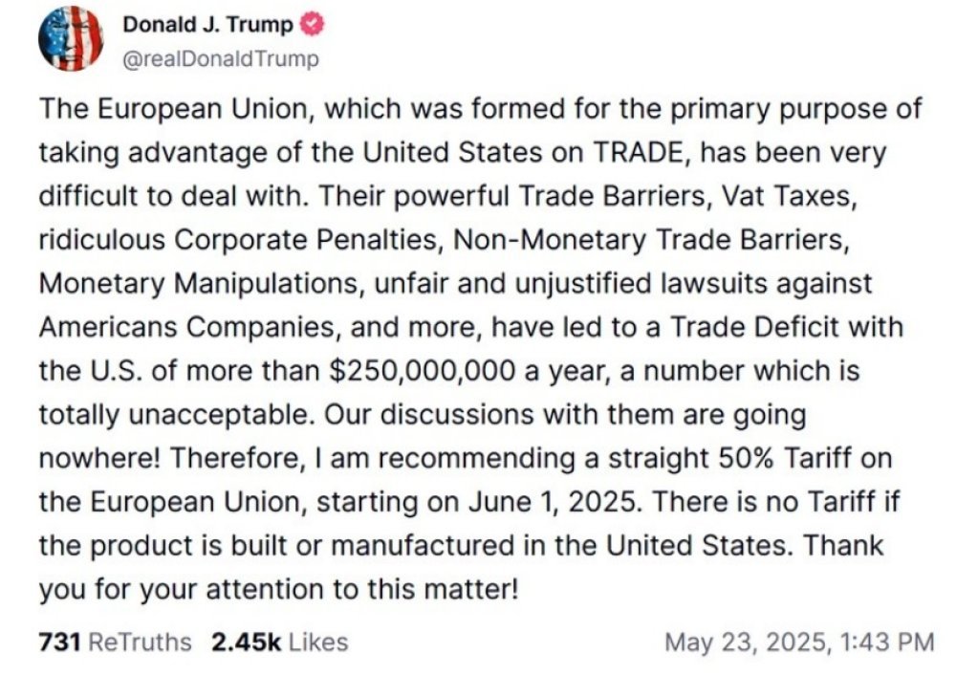Image resolution: width=956 pixels, height=676 pixels.
Task: Open the Donald J. Trump display name
Action: tap(207, 25)
